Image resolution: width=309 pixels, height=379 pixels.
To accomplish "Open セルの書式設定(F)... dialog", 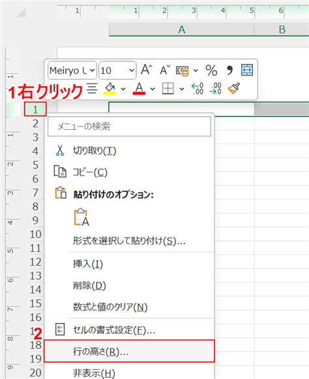I will [x=129, y=329].
